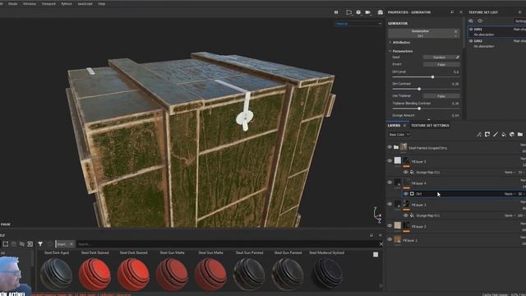Toggle the Use Triplanar False button
Viewport: 526px width, 296px height.
point(441,96)
